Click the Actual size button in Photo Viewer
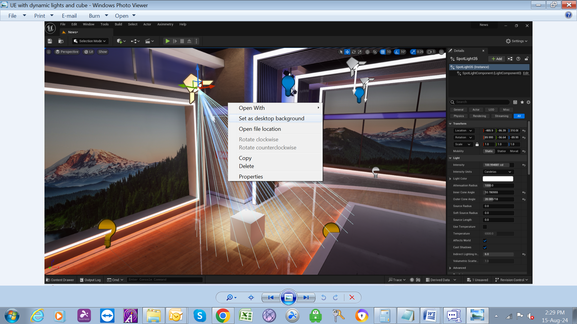 coord(251,297)
